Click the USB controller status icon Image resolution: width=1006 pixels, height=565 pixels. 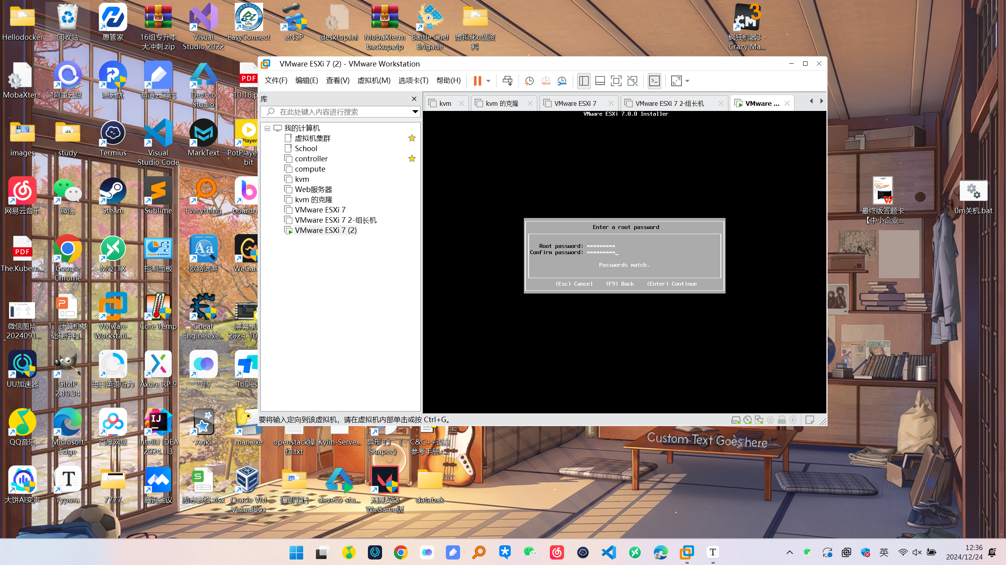(x=782, y=420)
